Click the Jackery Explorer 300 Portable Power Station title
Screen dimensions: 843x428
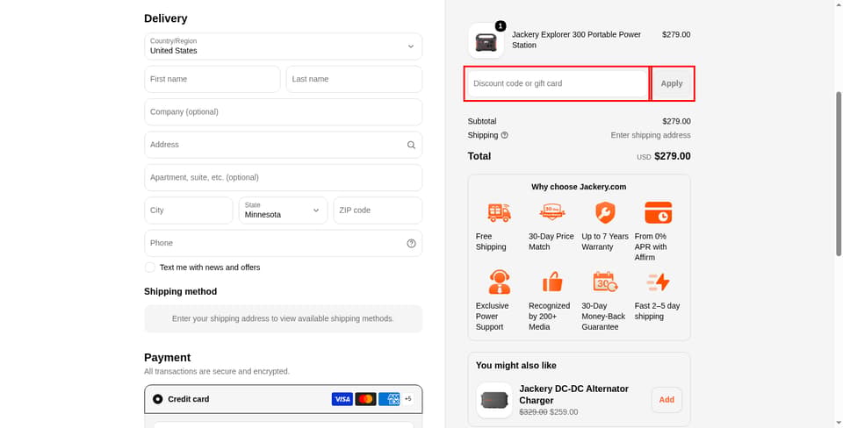click(576, 39)
